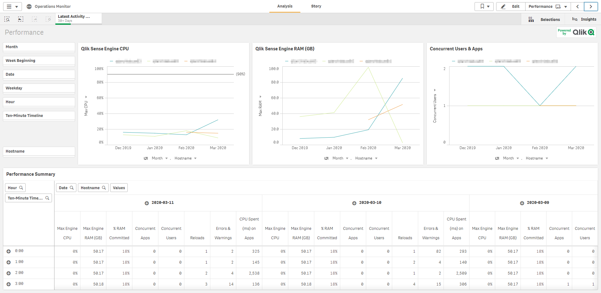Expand the 0:00 hour row

click(x=9, y=251)
